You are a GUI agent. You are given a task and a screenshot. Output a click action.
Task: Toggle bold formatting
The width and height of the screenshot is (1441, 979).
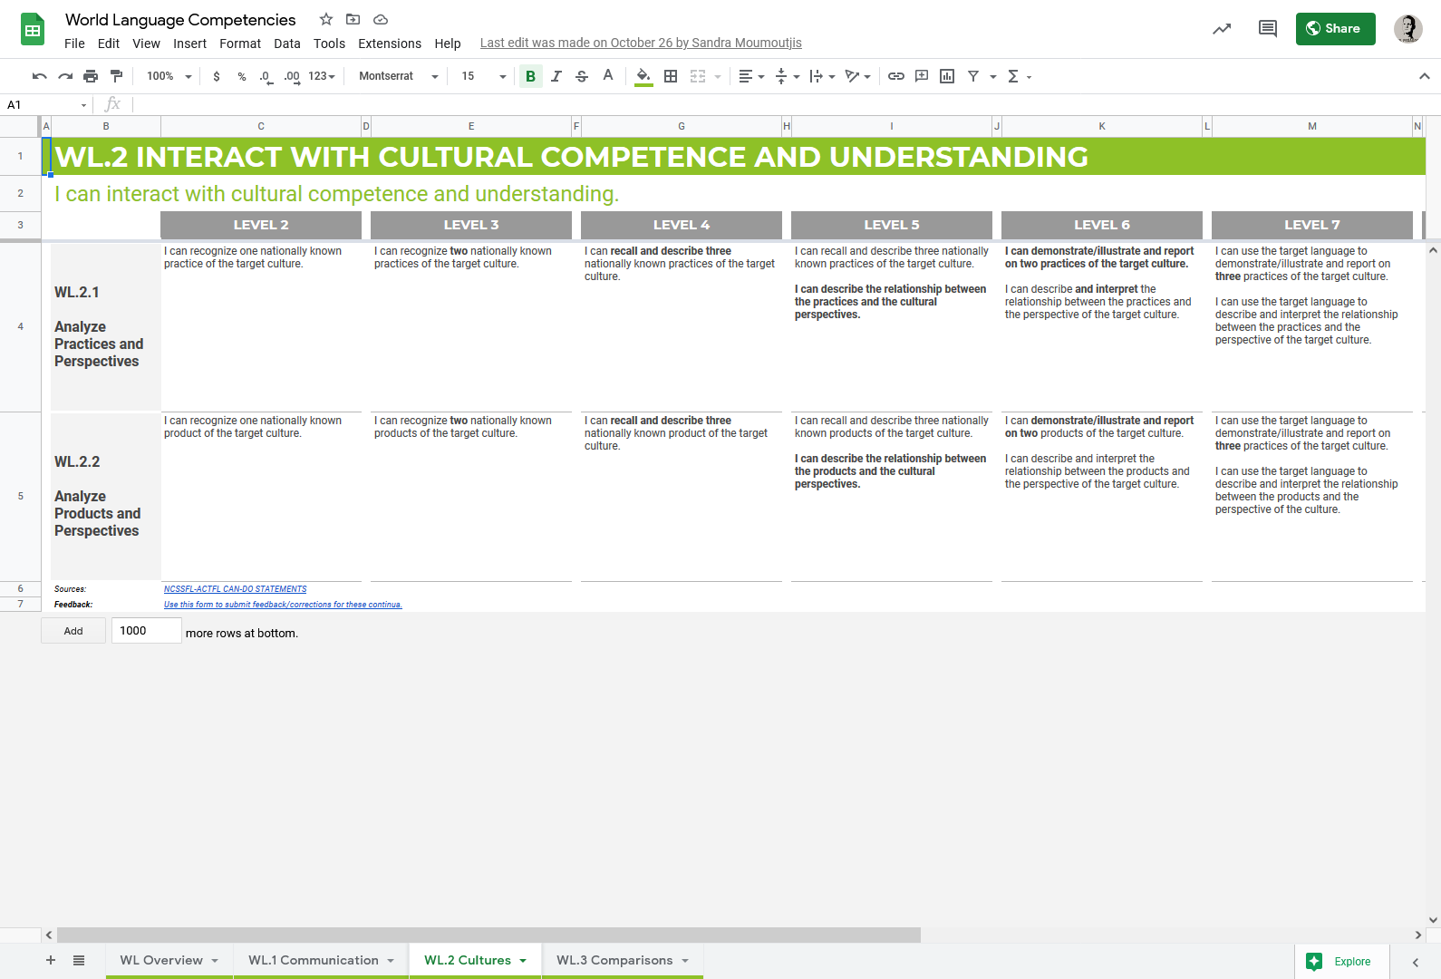tap(530, 76)
